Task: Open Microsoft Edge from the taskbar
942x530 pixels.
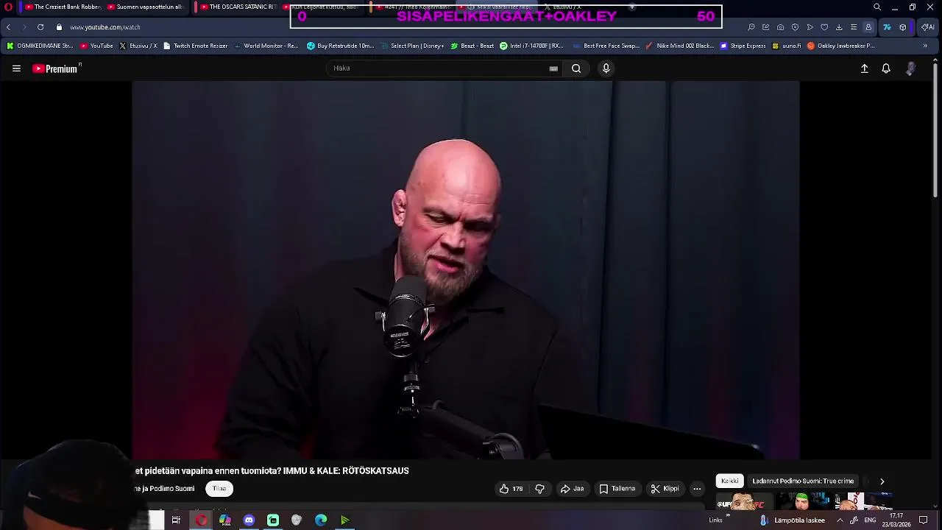Action: tap(321, 520)
